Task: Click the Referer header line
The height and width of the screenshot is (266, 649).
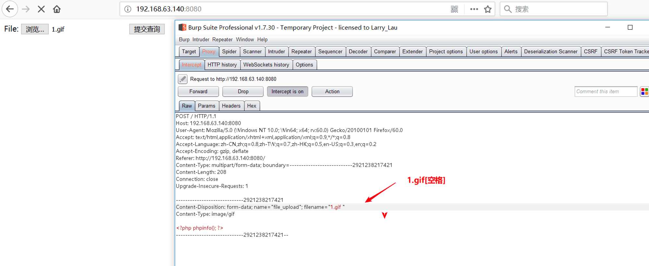Action: tap(220, 158)
